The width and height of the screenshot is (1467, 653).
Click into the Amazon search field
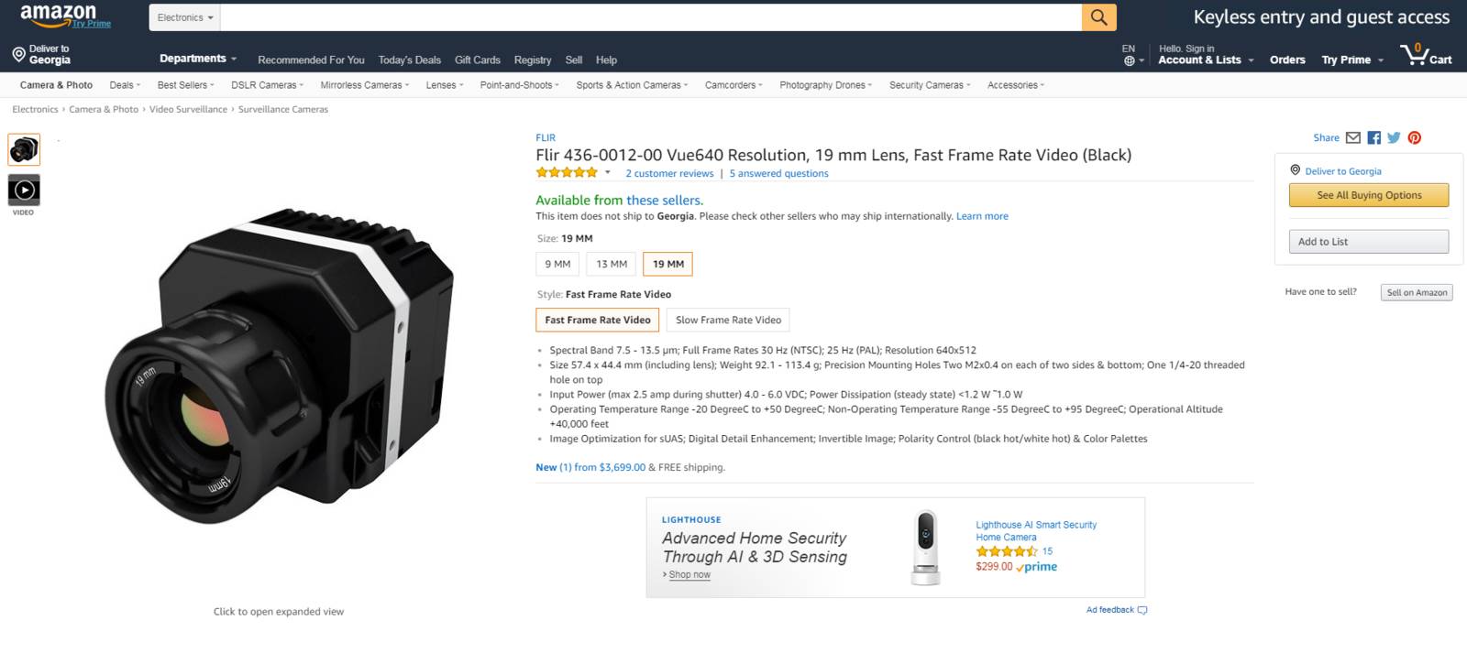point(651,17)
